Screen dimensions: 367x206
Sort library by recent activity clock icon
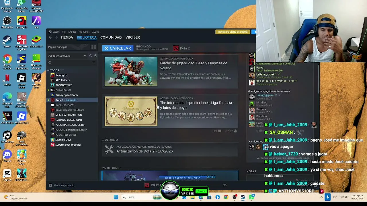[91, 56]
